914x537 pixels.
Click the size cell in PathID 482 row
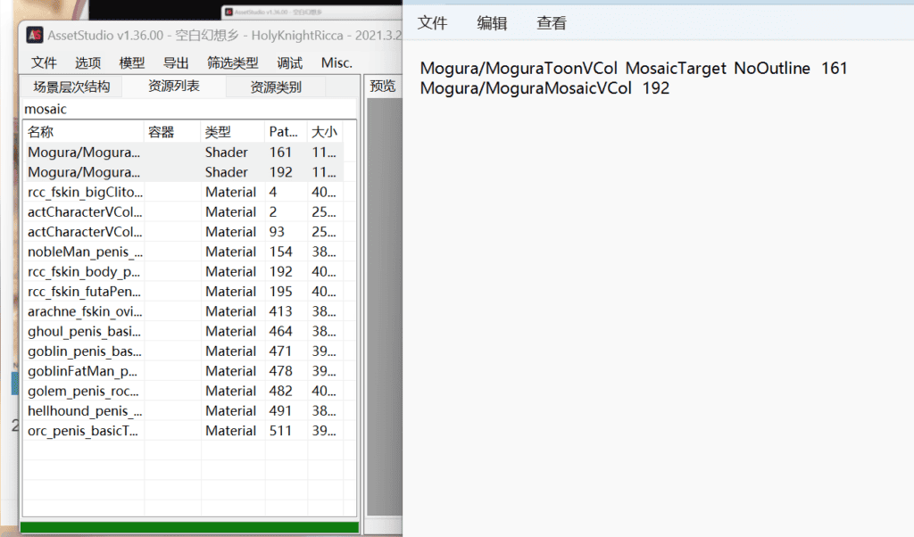(x=324, y=391)
